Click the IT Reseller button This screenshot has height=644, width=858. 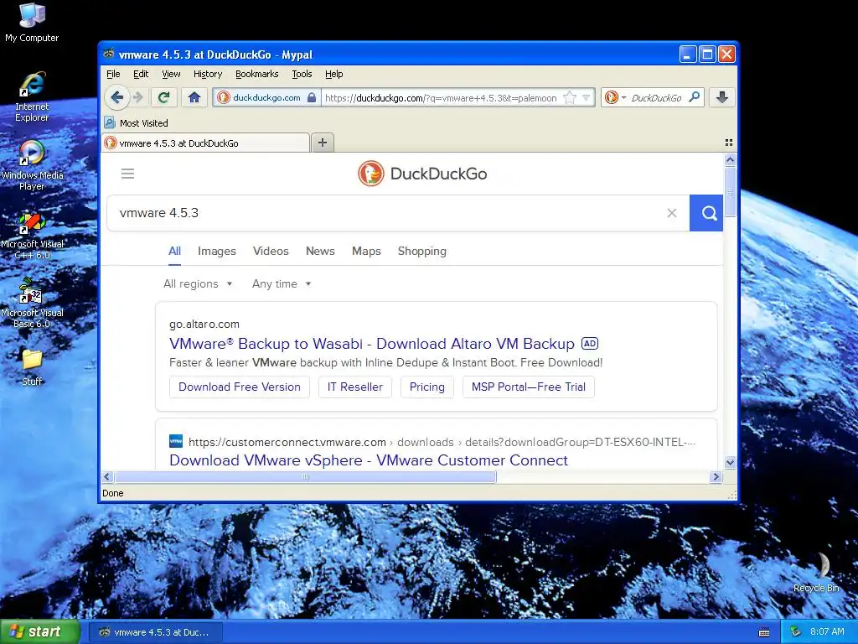coord(355,387)
